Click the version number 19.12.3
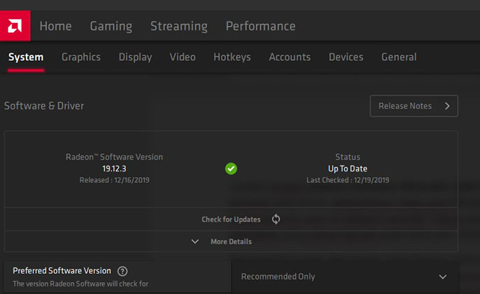Viewport: 480px width, 294px height. pyautogui.click(x=114, y=169)
